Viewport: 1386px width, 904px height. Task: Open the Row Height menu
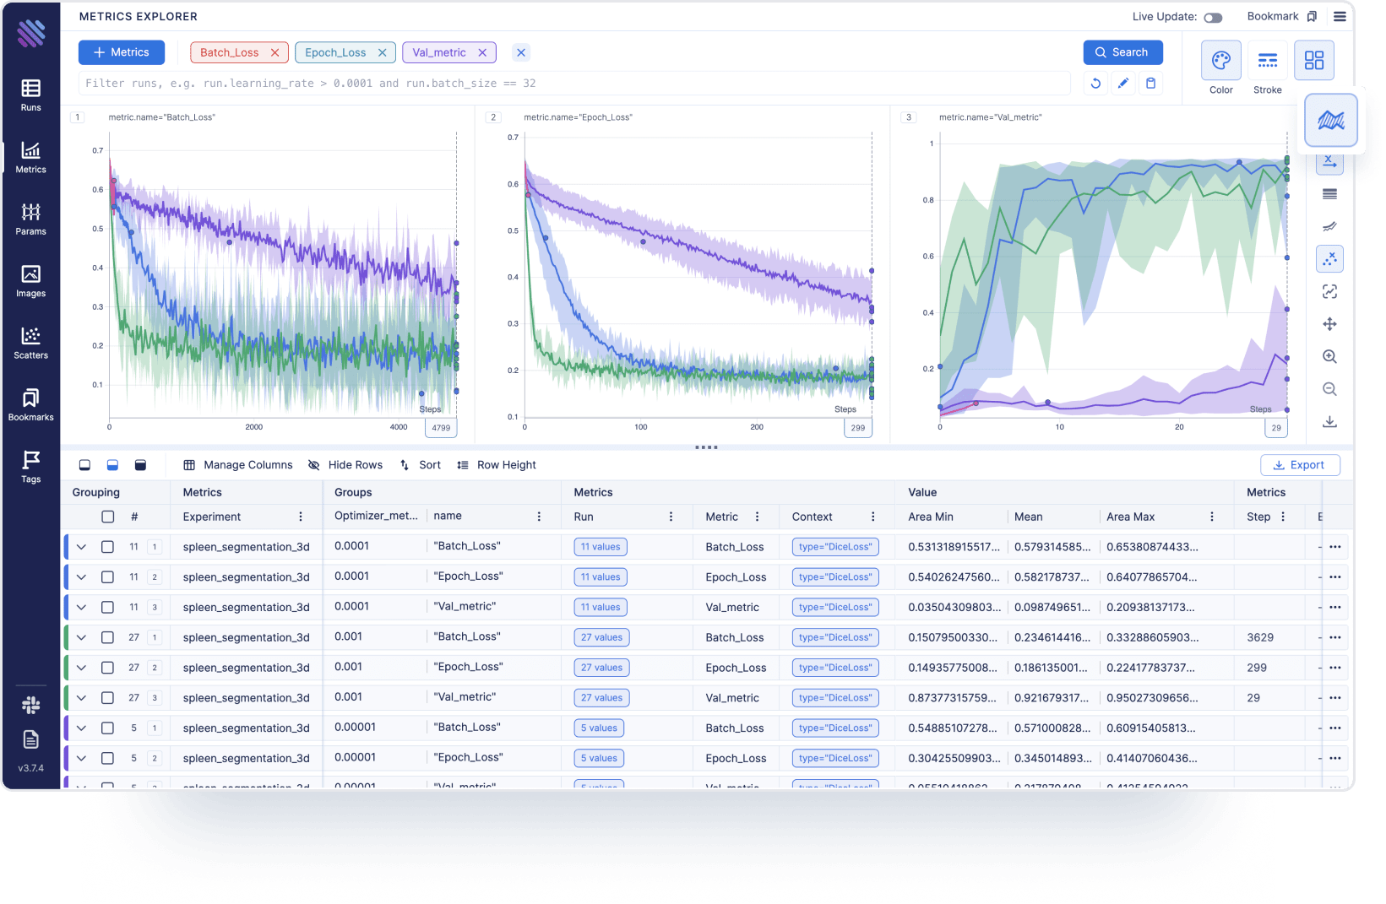point(497,465)
